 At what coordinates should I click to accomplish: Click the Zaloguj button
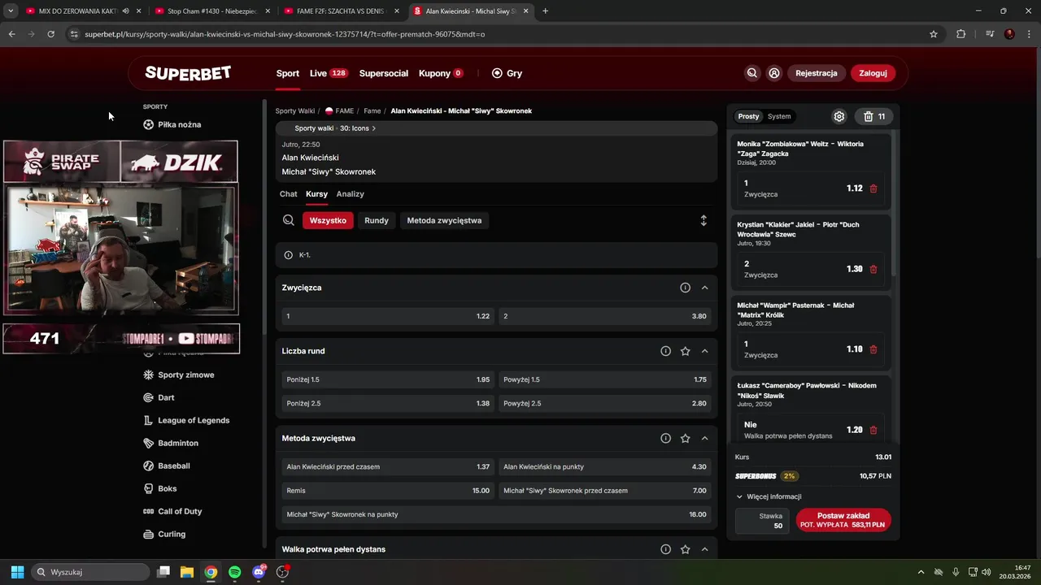point(873,73)
